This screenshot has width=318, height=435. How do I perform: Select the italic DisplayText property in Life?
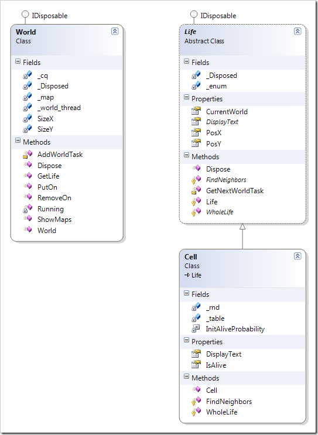(222, 122)
